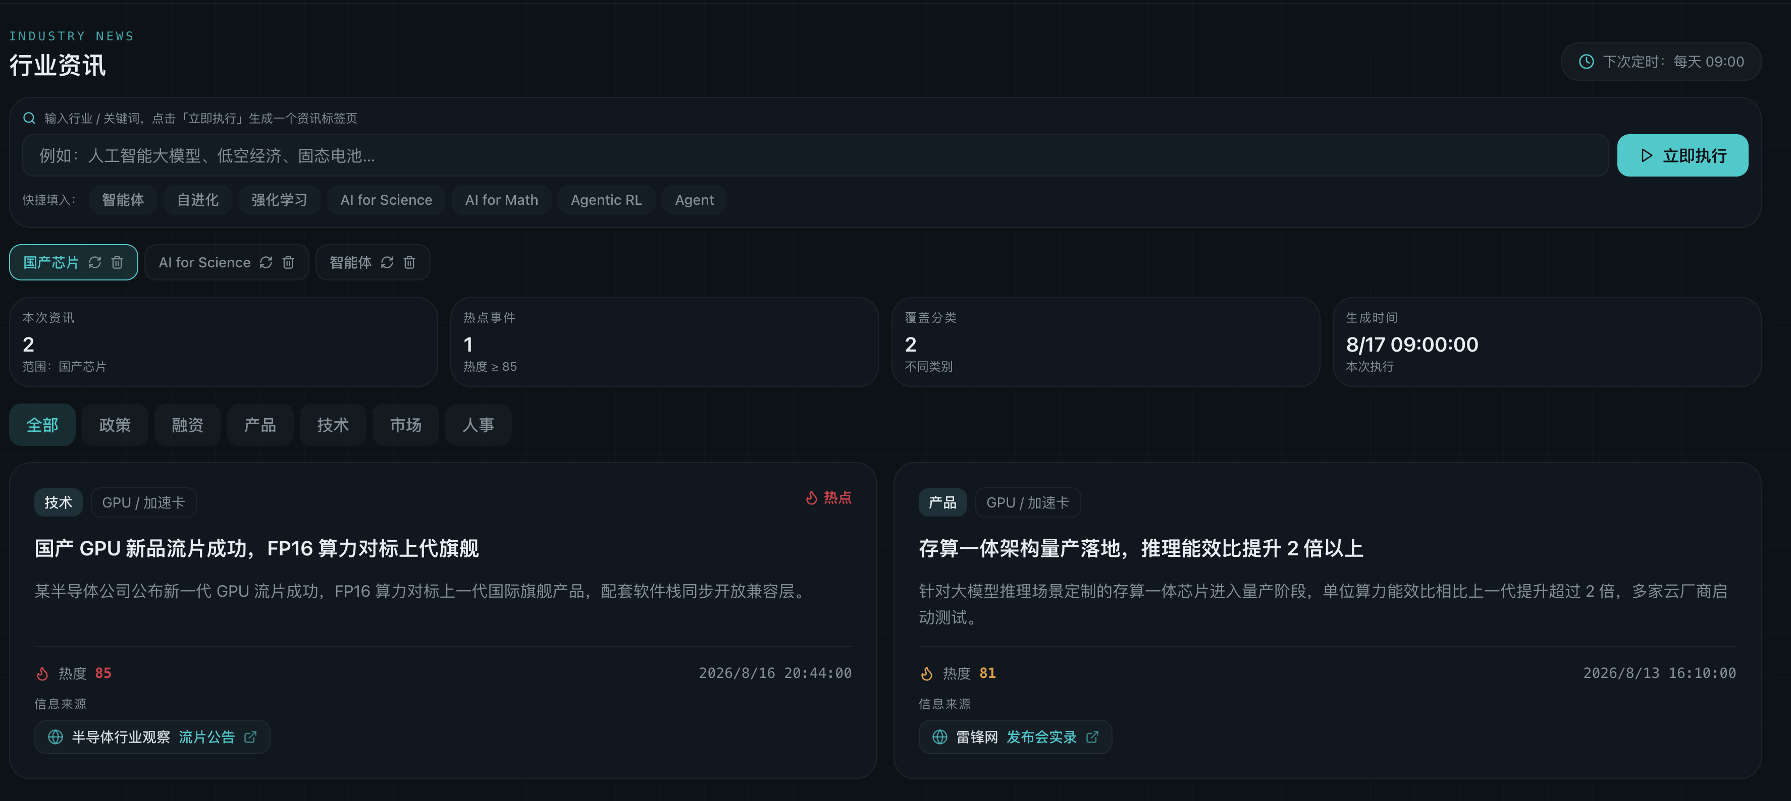Quick-fill the Agent keyword chip
The height and width of the screenshot is (801, 1791).
[x=694, y=200]
